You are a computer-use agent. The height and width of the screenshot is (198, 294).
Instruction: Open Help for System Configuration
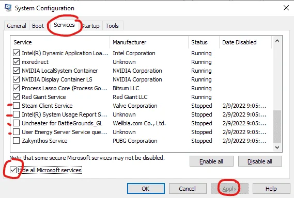pos(271,189)
